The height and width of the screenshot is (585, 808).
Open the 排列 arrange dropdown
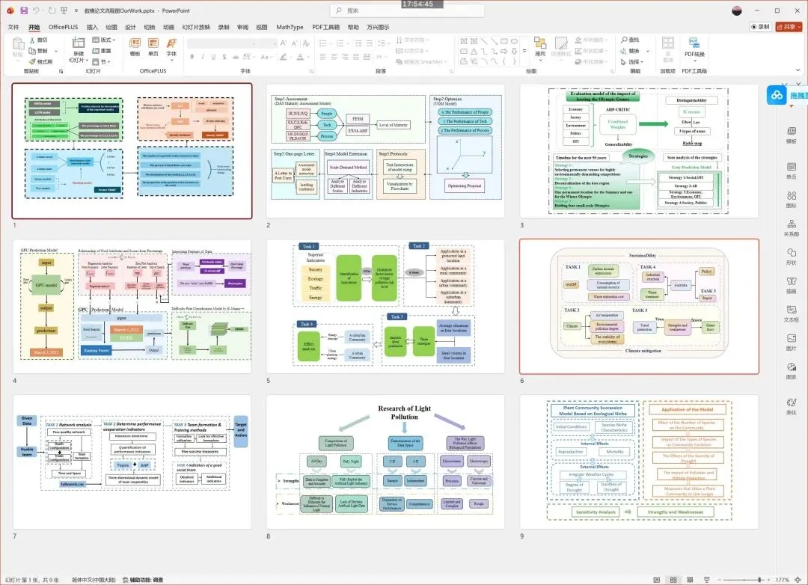(540, 48)
